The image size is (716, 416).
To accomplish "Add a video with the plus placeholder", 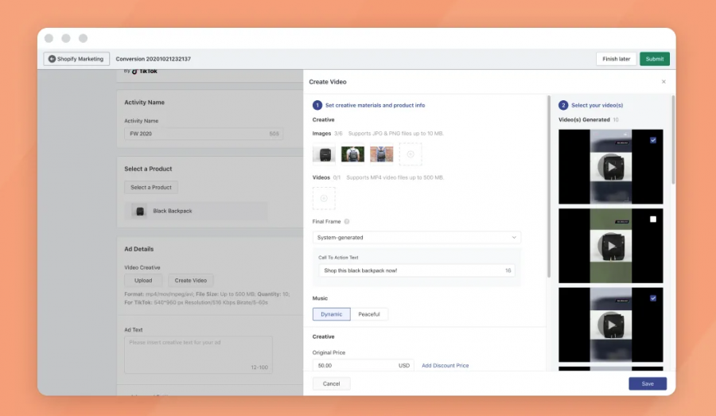I will pyautogui.click(x=324, y=198).
